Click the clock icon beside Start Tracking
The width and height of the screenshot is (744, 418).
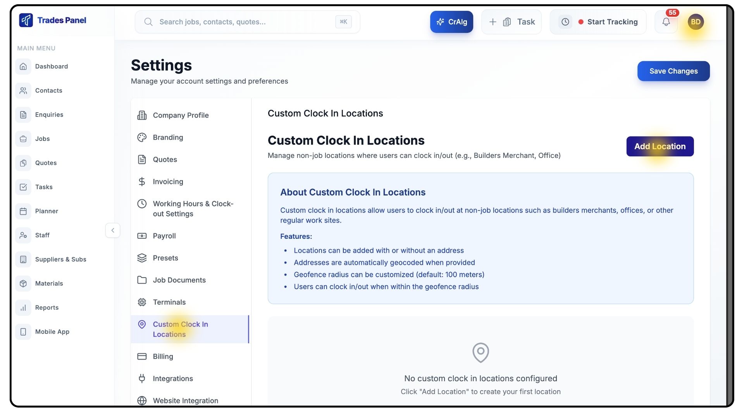[565, 22]
